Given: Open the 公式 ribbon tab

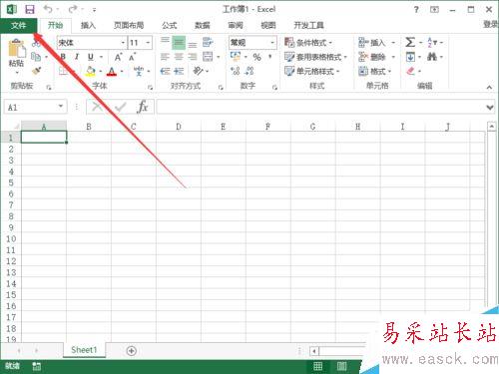Looking at the screenshot, I should (x=170, y=25).
